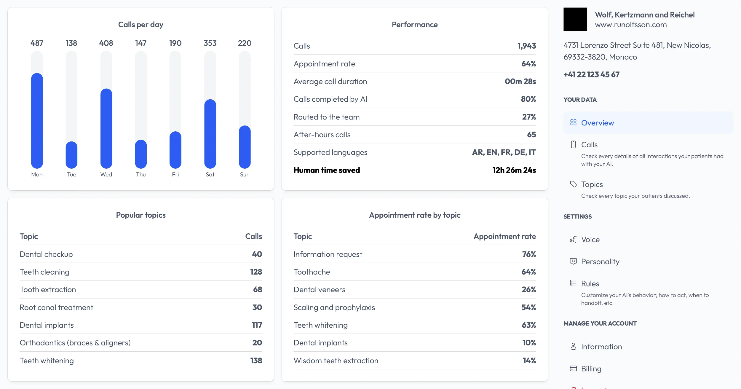Click the Orthodontics (braces & aligners) topic
Screen dimensions: 741x389
pyautogui.click(x=75, y=343)
